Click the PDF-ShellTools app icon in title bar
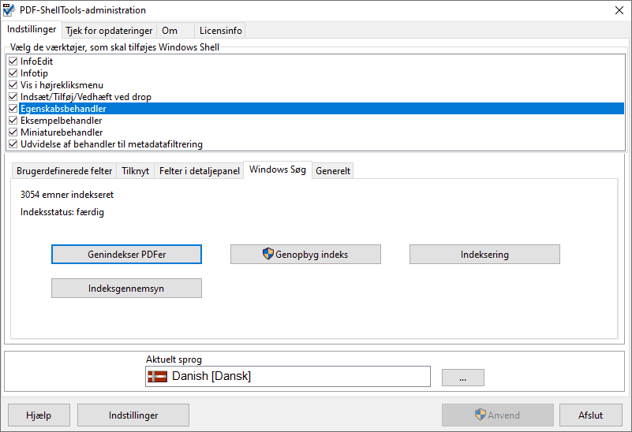 point(9,10)
